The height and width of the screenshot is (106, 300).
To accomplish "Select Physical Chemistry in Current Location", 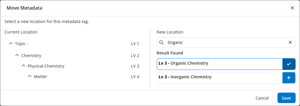I will coord(46,66).
